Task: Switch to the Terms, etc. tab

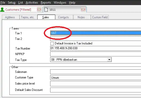Action: pos(29,17)
